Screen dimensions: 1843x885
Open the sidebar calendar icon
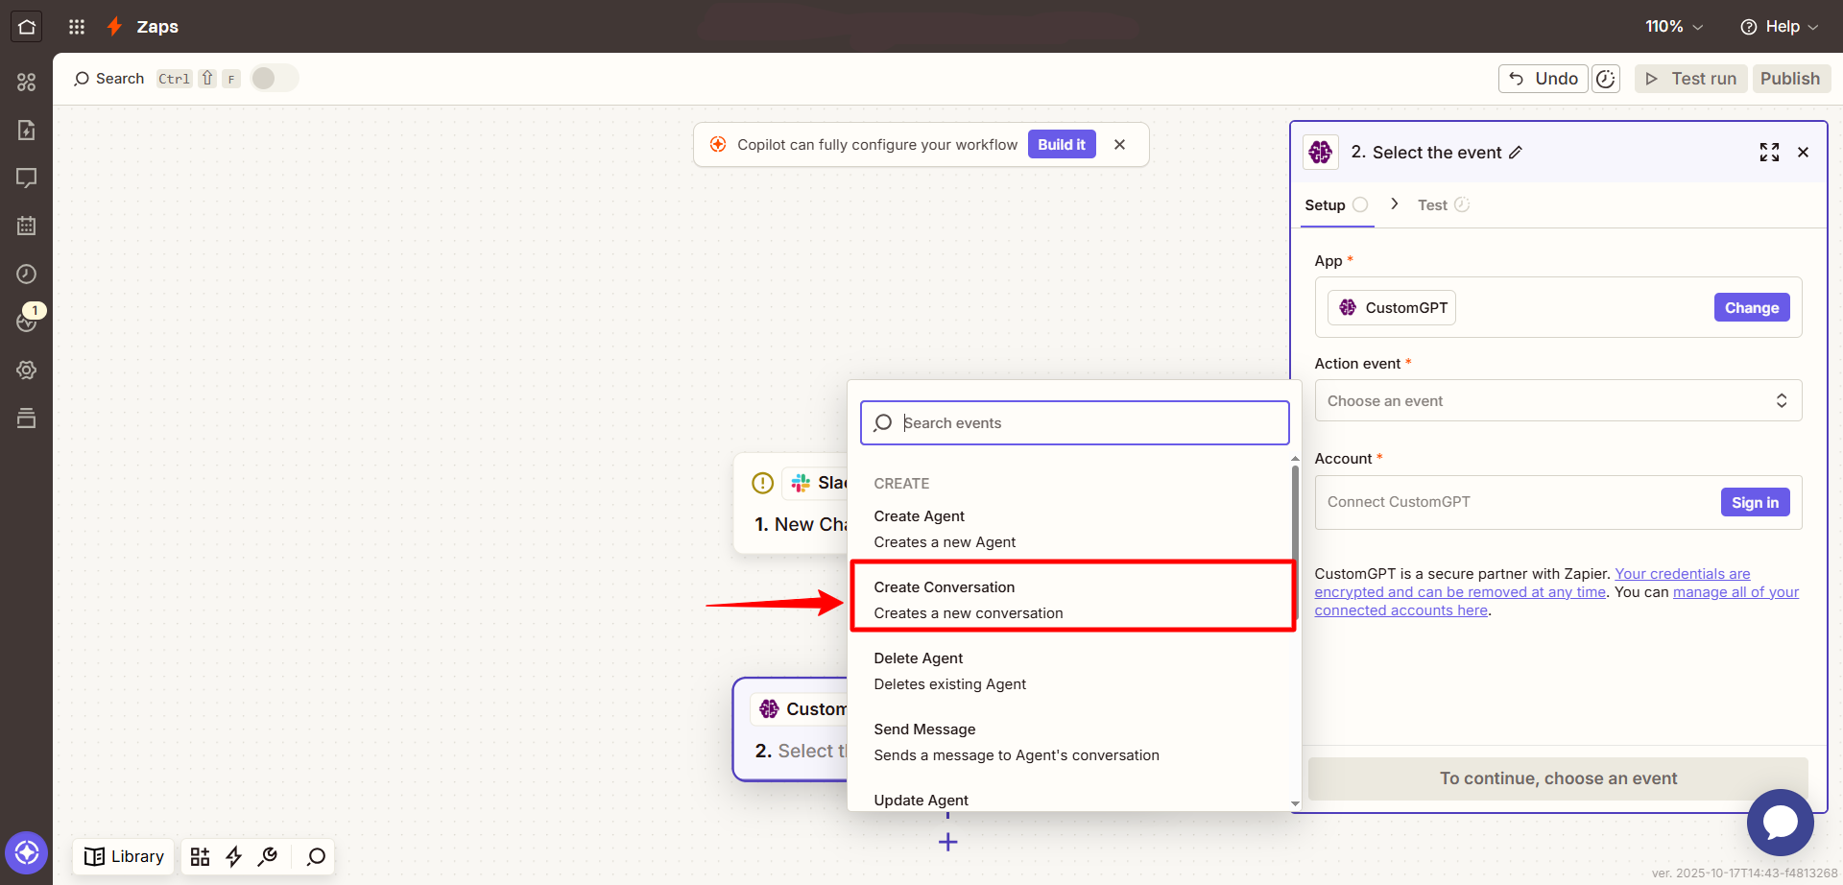coord(26,226)
